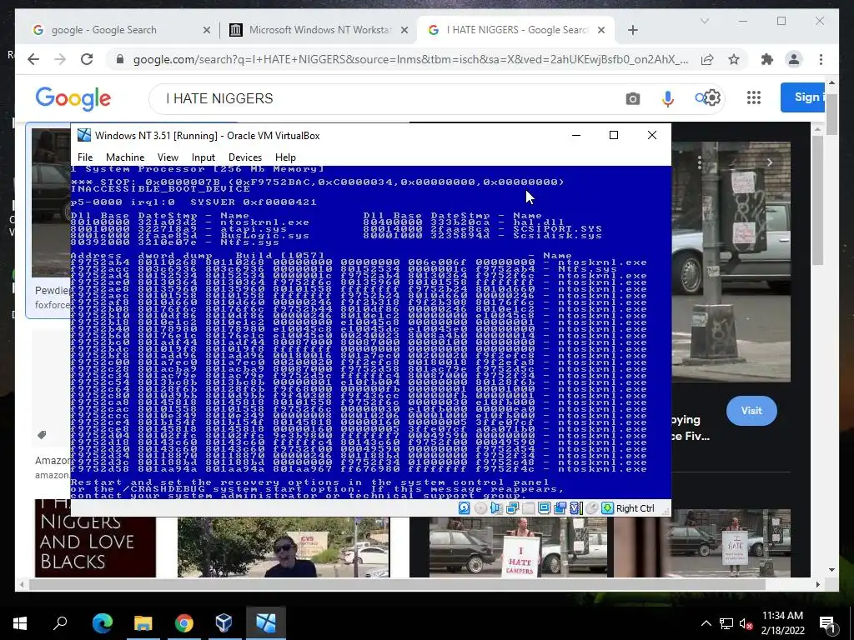Click the display monitor icon in VirtualBox status bar
Image resolution: width=854 pixels, height=640 pixels.
click(544, 508)
